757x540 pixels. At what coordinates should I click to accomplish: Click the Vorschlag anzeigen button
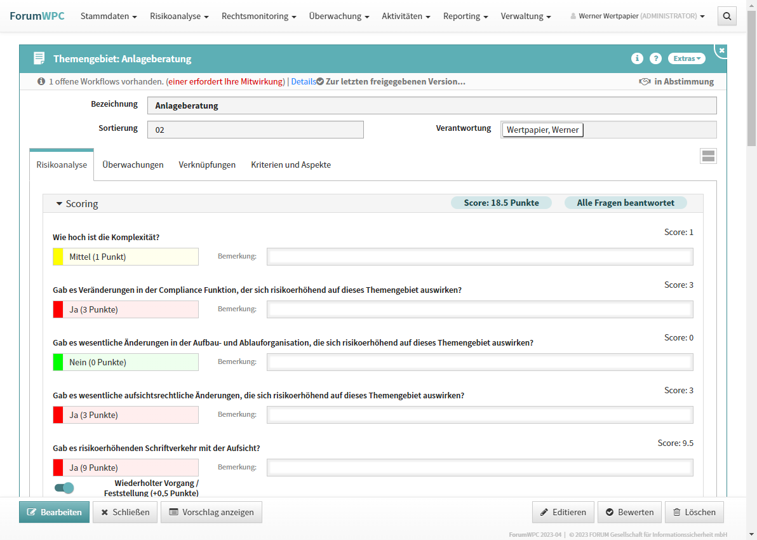211,512
